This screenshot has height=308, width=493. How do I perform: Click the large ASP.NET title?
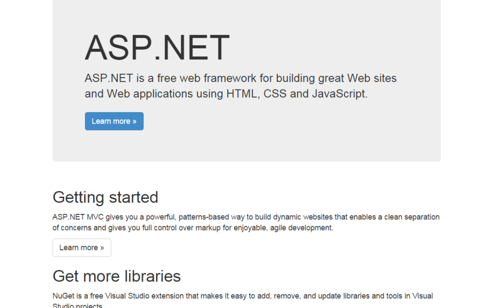[x=157, y=47]
